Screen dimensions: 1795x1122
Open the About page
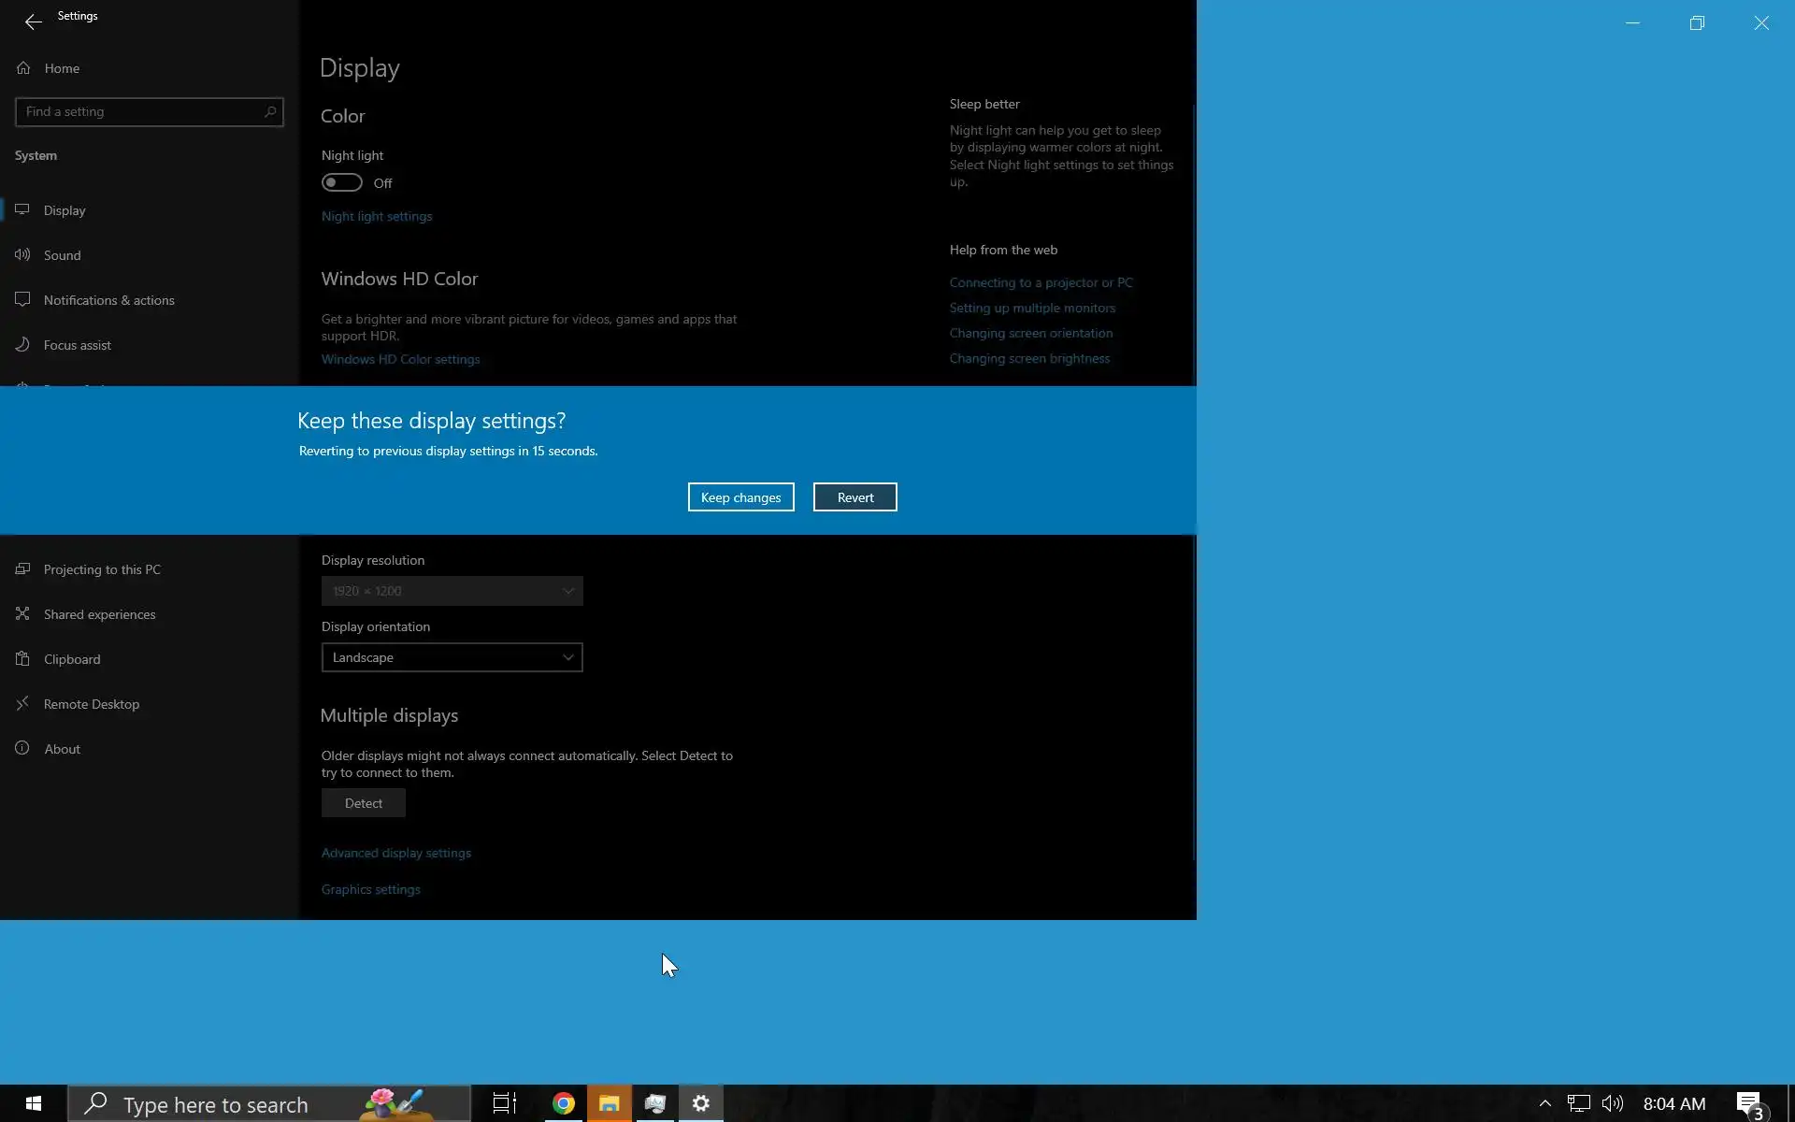click(x=62, y=749)
